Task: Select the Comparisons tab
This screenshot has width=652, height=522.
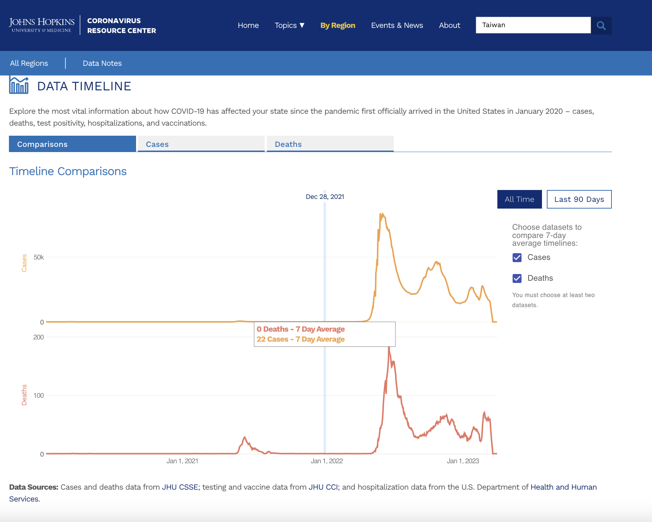Action: click(72, 144)
